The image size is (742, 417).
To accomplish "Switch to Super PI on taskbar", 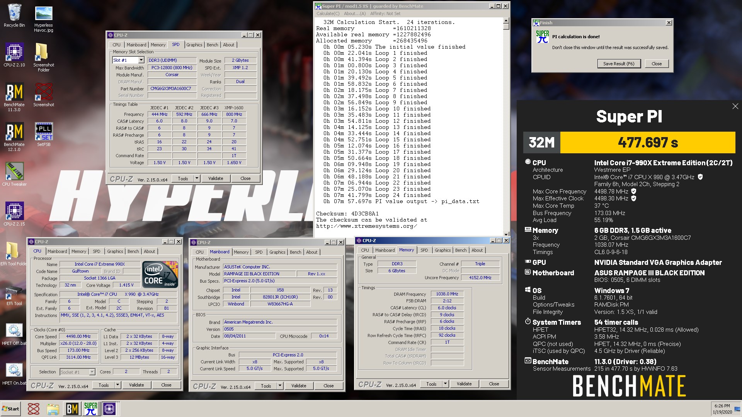I will [91, 409].
